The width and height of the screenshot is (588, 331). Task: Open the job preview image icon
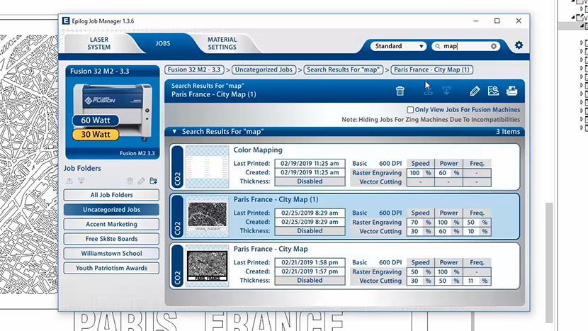[x=493, y=91]
